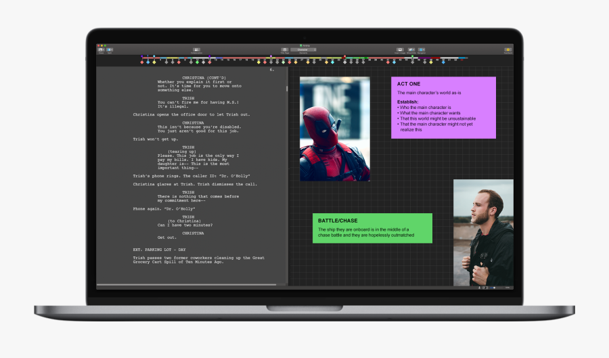The image size is (609, 358).
Task: Click the Collaboration icon
Action: coord(196,50)
